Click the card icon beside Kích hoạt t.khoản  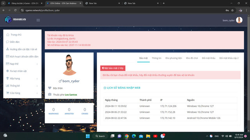coord(7,56)
